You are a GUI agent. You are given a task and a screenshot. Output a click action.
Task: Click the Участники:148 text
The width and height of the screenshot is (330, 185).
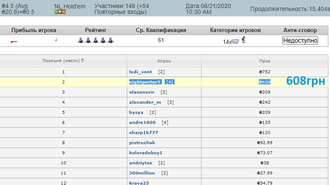point(115,6)
